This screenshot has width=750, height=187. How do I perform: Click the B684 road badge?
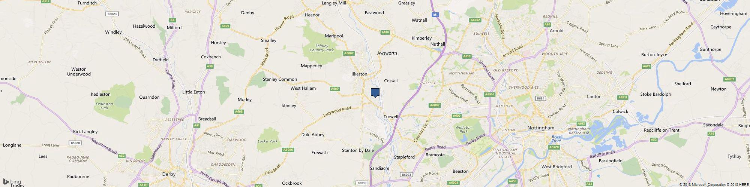tap(540, 98)
